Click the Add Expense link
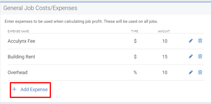The height and width of the screenshot is (104, 211). point(34,89)
